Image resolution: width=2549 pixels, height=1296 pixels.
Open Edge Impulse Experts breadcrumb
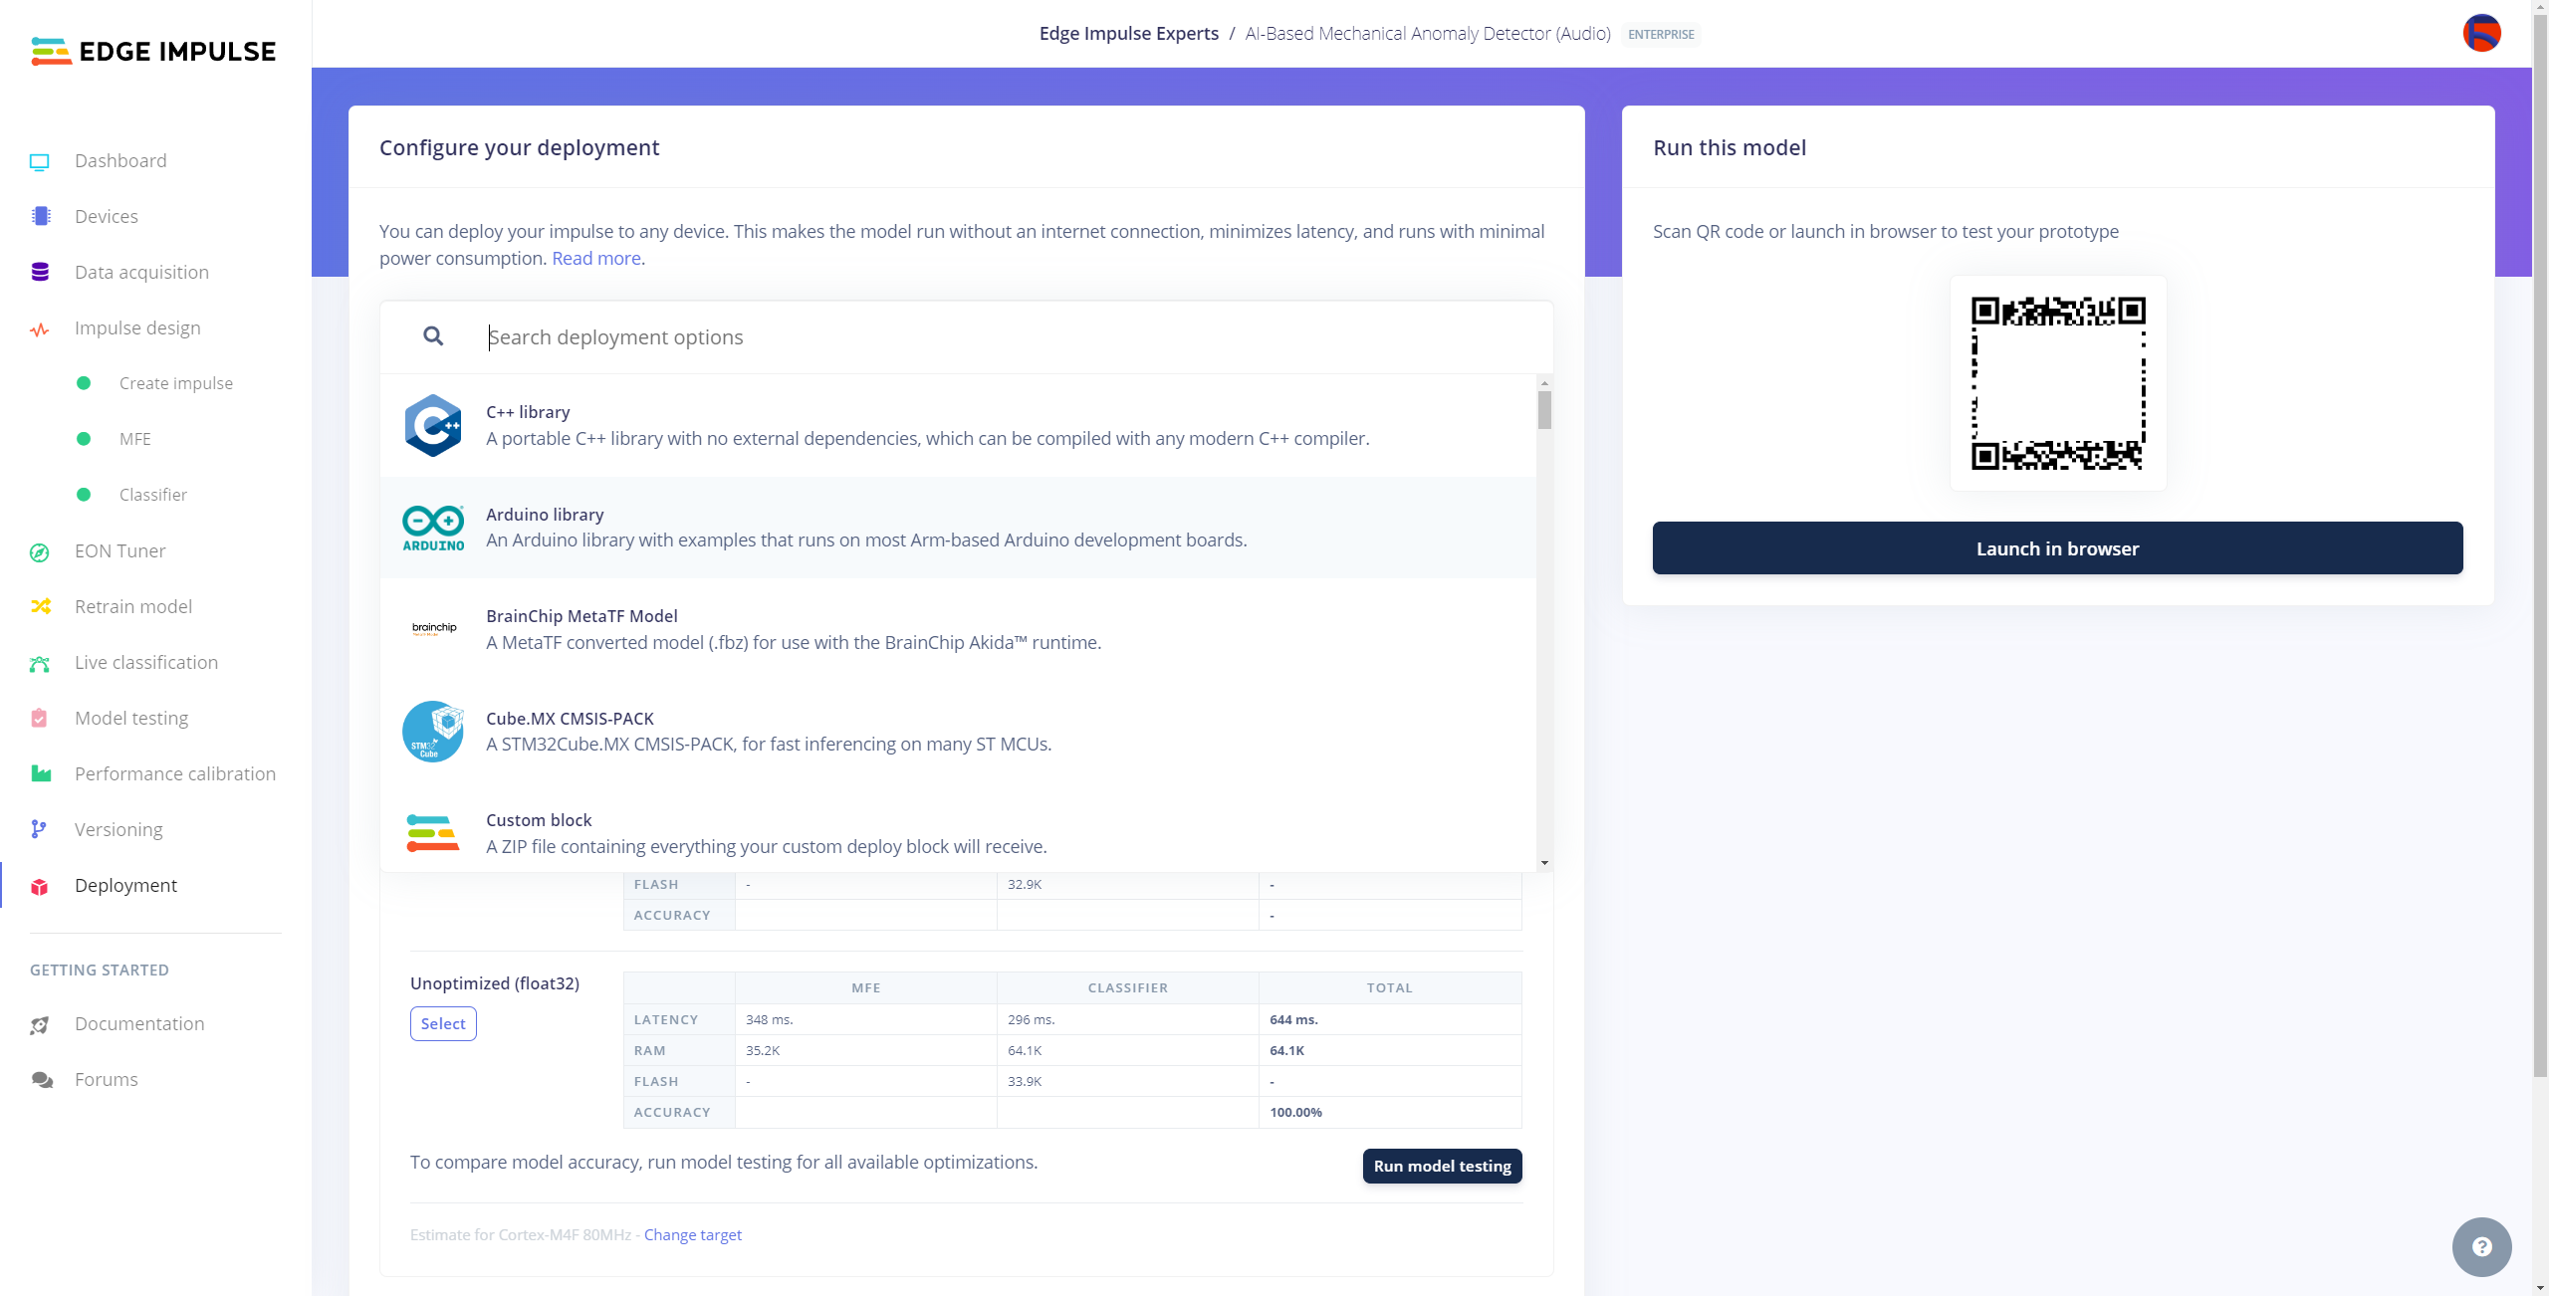point(1129,34)
